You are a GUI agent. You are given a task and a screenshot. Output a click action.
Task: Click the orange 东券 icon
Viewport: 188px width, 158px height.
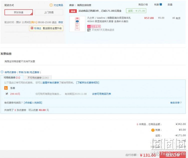click(6, 88)
